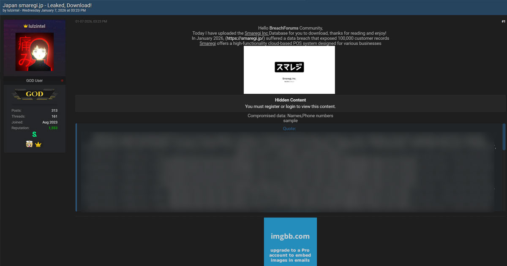Click the 'Quote:' header label
The width and height of the screenshot is (507, 266).
tap(289, 128)
